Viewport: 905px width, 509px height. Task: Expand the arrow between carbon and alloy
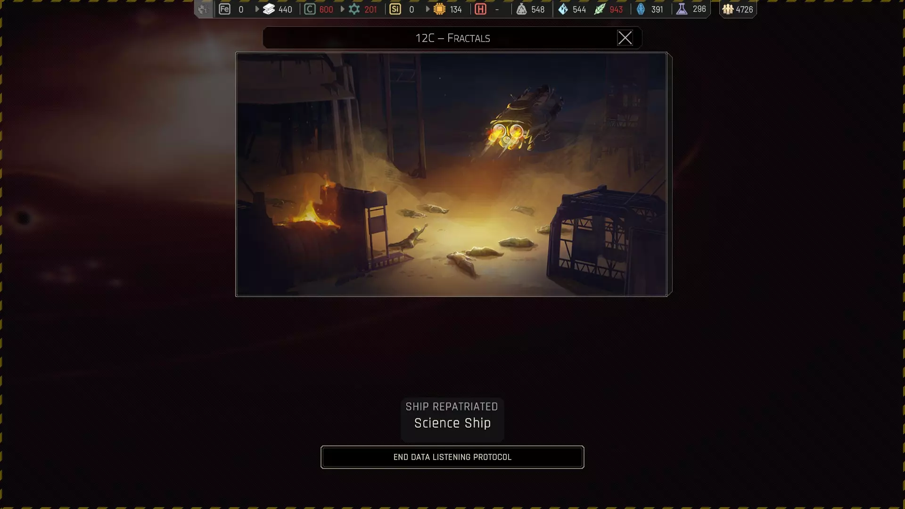(x=343, y=9)
